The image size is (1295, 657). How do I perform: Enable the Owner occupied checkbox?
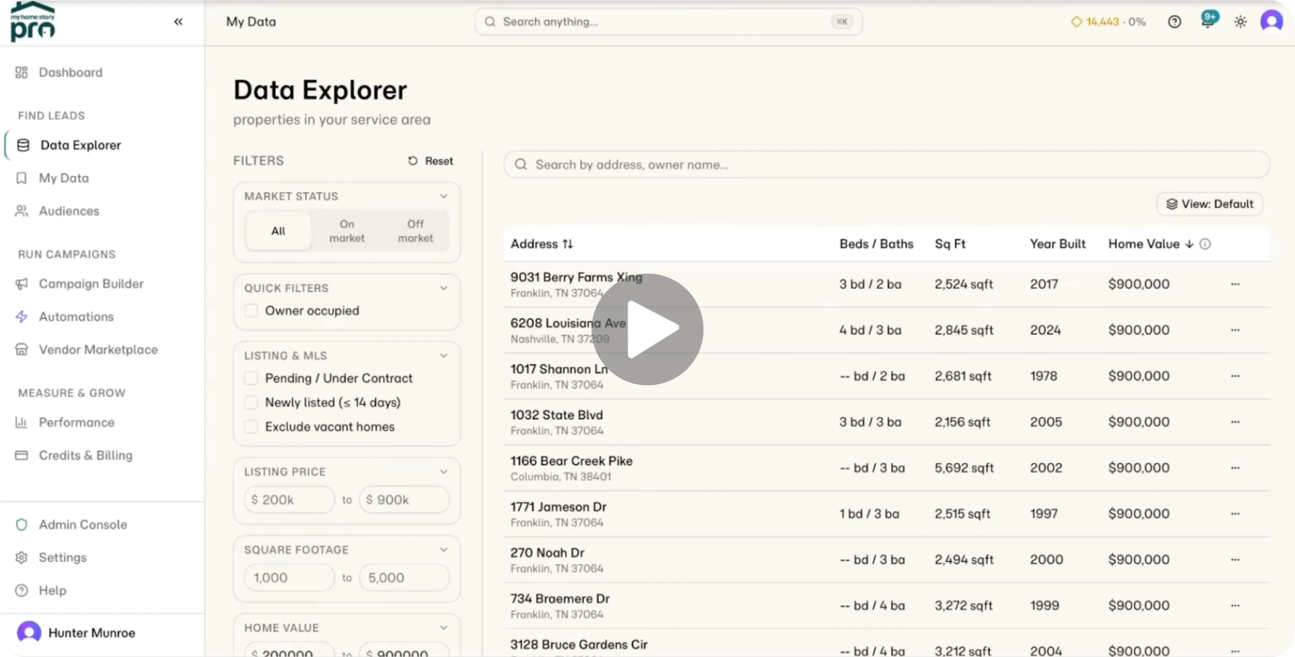251,311
